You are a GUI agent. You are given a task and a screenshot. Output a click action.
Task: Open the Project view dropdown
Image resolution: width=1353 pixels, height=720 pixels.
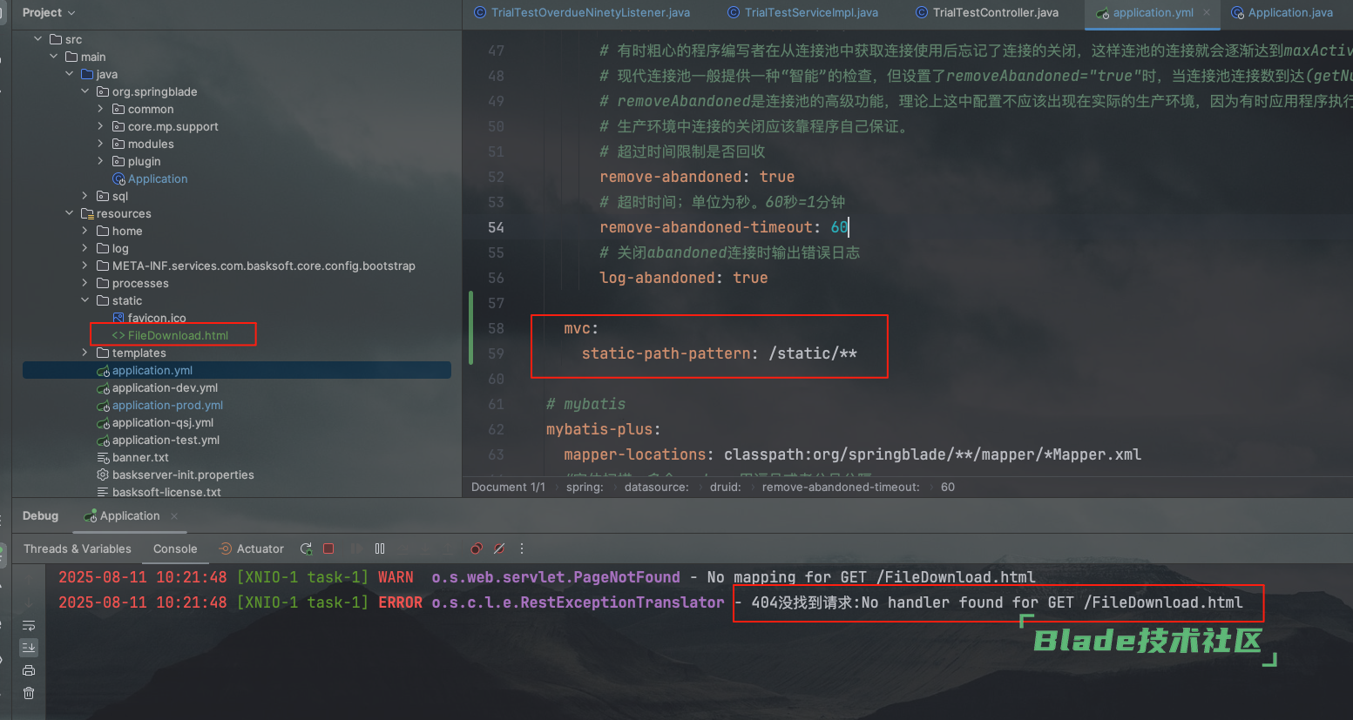(49, 12)
